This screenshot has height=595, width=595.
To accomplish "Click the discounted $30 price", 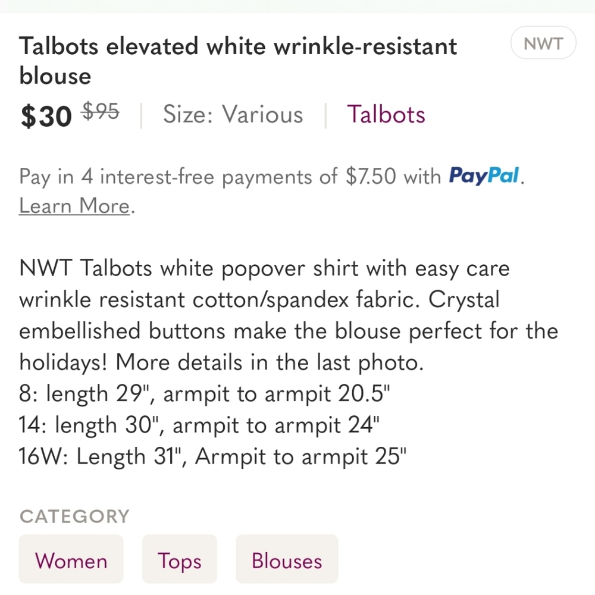I will (45, 116).
